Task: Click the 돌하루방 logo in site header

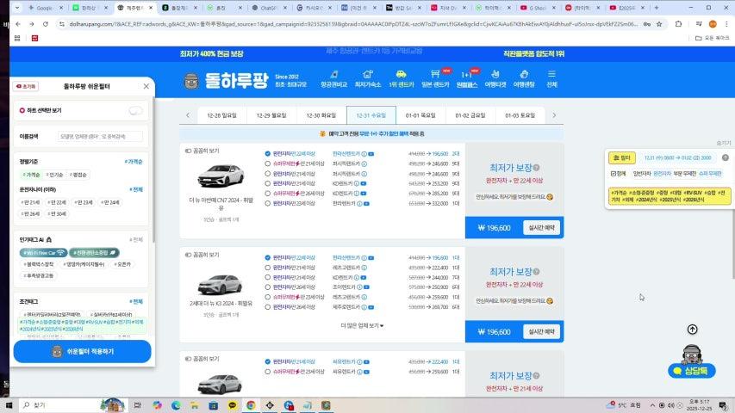Action: [226, 81]
